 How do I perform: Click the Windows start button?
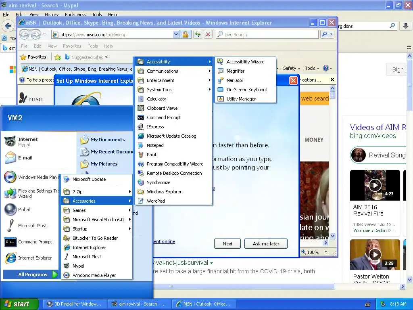click(19, 304)
